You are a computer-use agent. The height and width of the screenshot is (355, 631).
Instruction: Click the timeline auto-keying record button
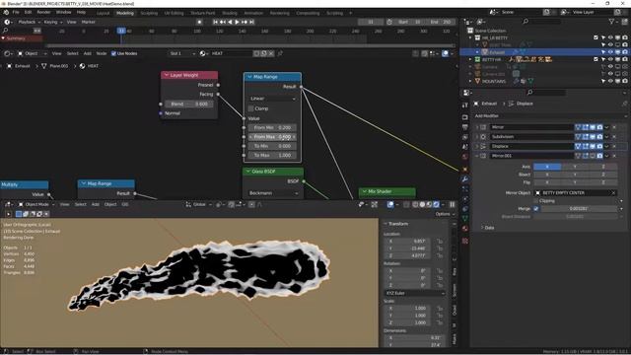[x=199, y=22]
